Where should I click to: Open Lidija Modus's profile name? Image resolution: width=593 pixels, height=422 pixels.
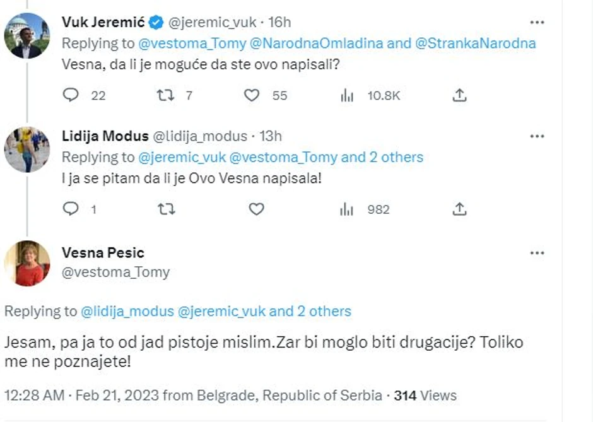pos(105,136)
